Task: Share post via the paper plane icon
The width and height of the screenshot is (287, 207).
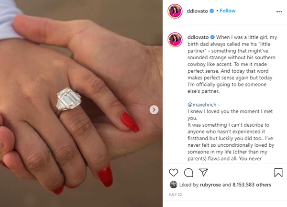Action: pyautogui.click(x=203, y=172)
